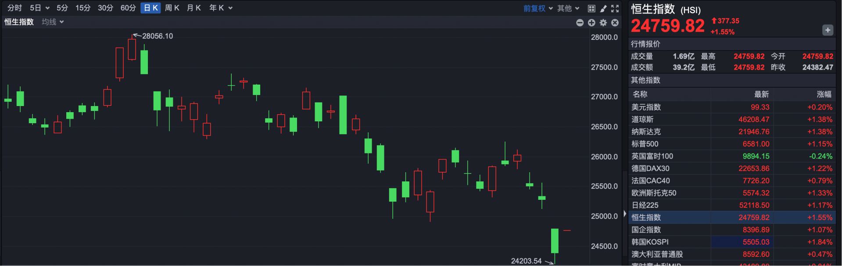The image size is (842, 266).
Task: Switch to 分时 intraday tab
Action: pyautogui.click(x=14, y=8)
